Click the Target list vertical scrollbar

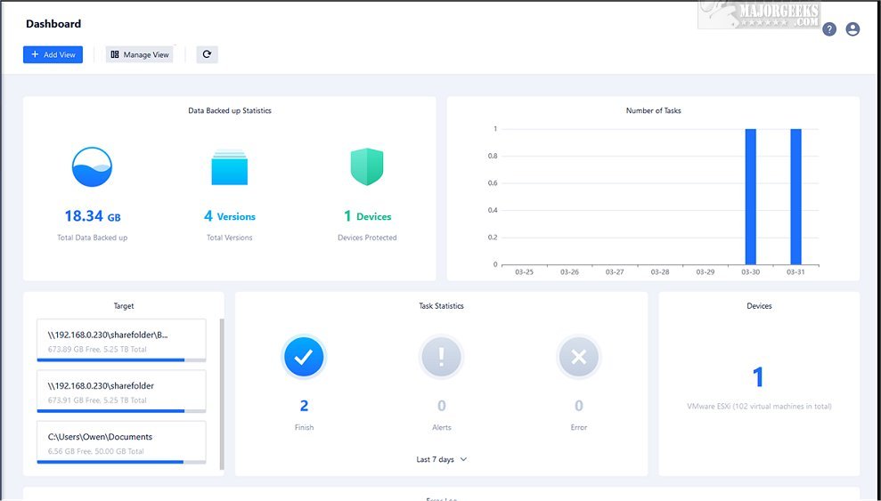pyautogui.click(x=222, y=392)
